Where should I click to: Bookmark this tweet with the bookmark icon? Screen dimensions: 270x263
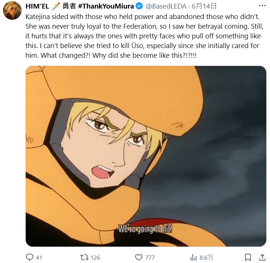coord(248,257)
